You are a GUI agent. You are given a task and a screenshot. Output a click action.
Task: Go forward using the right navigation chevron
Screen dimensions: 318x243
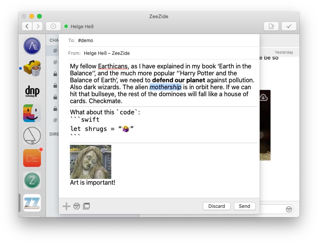(x=37, y=26)
